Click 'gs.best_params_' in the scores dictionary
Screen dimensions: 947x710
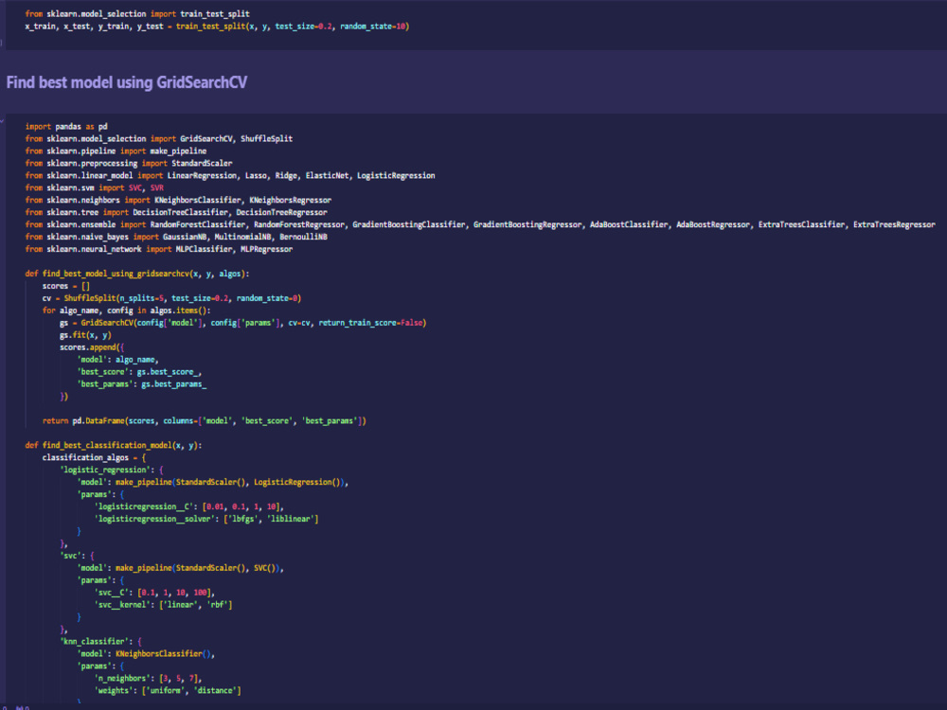click(x=174, y=384)
